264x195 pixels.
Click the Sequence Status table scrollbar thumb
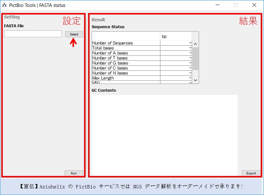click(195, 59)
